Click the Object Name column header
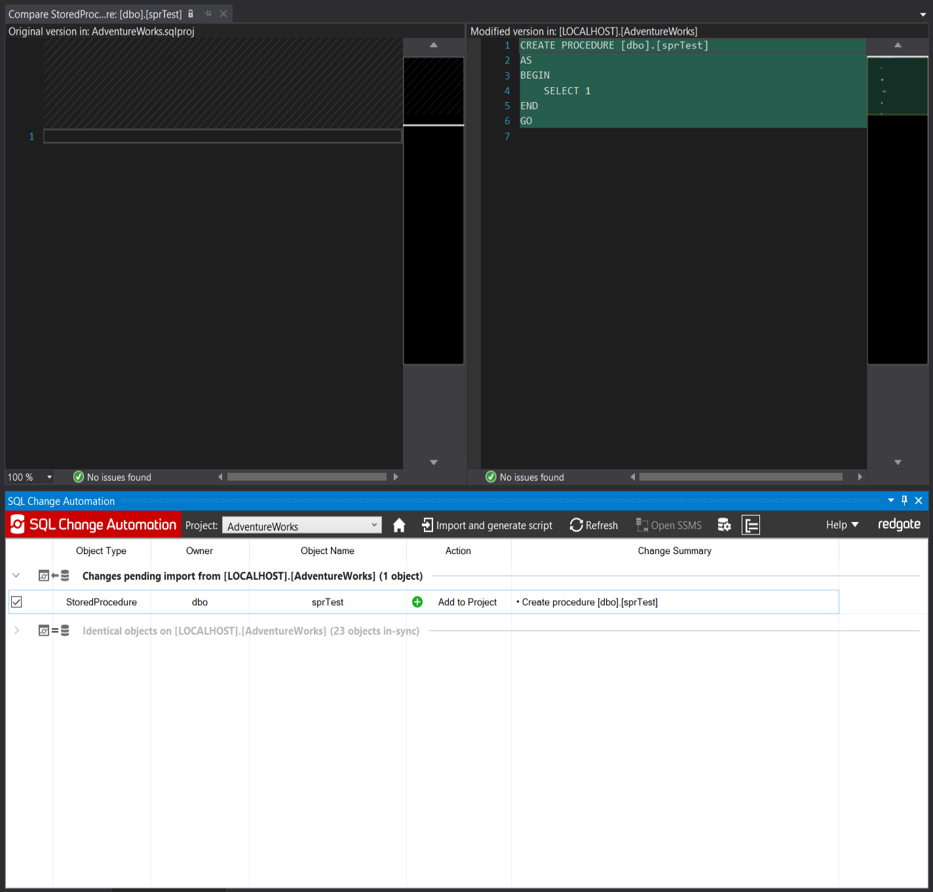Screen dimensions: 933x892 (x=327, y=551)
